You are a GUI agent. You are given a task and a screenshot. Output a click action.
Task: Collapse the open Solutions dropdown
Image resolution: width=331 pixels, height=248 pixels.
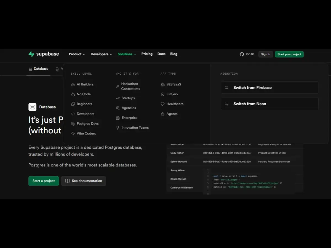(125, 54)
